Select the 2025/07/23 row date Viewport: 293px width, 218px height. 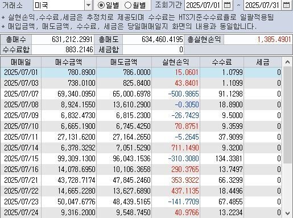point(21,202)
